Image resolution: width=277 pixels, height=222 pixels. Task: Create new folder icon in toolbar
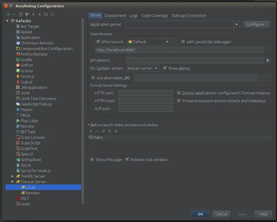click(46, 14)
